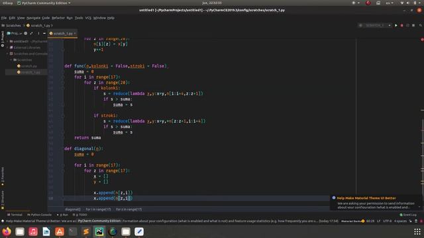Open the Edit menu
This screenshot has width=424, height=238.
(12, 18)
